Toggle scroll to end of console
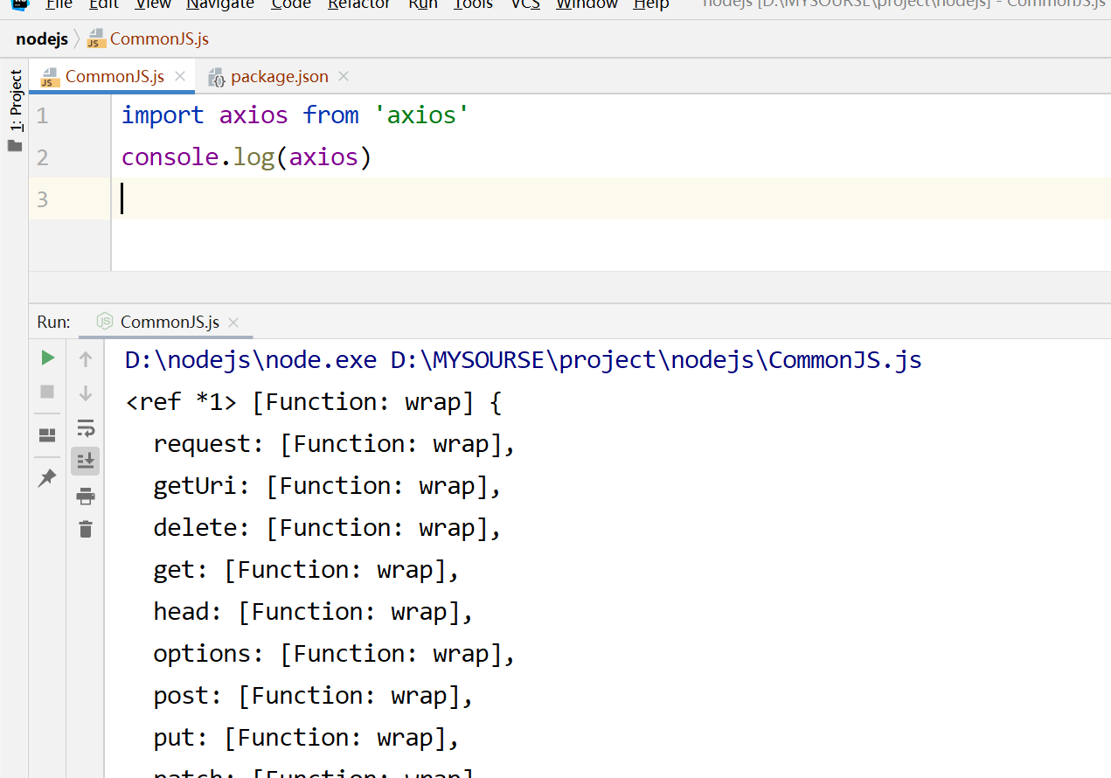 point(86,461)
